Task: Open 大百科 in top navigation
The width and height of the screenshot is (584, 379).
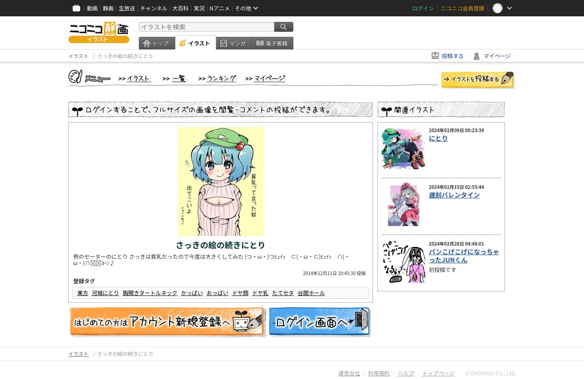Action: [180, 8]
